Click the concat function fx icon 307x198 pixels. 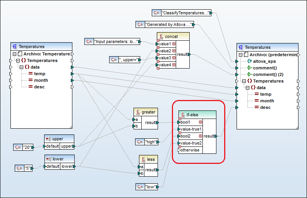pyautogui.click(x=161, y=36)
